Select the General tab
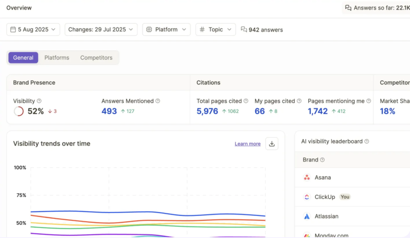The width and height of the screenshot is (410, 238). pos(23,58)
